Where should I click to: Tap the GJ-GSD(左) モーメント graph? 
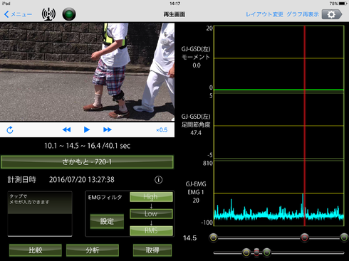click(x=279, y=58)
